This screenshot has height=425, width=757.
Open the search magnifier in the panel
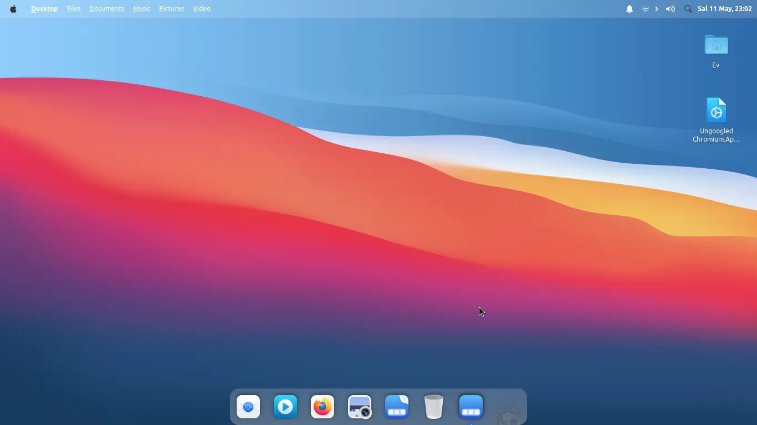tap(688, 9)
